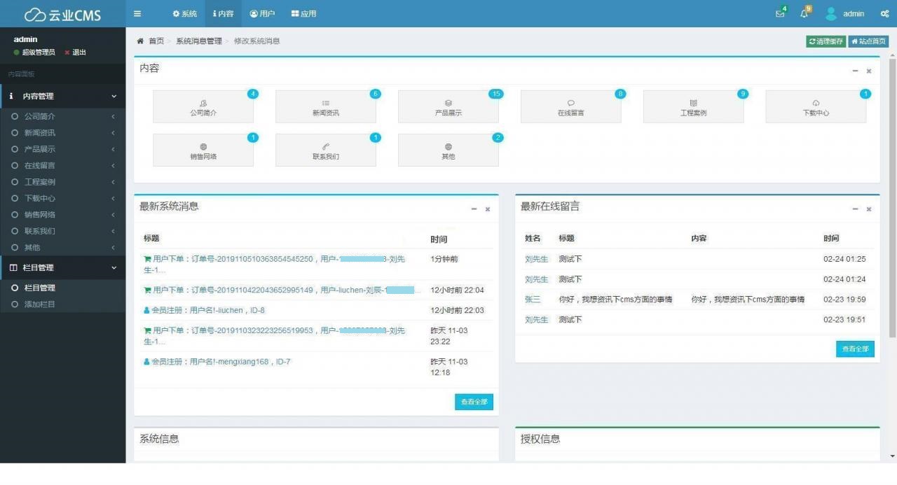
Task: Expand the 产品展示 sidebar submenu
Action: 63,148
